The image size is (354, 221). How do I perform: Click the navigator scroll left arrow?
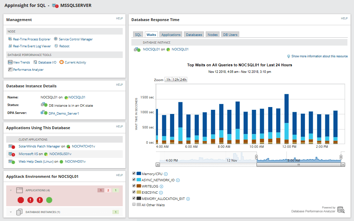tap(158, 165)
